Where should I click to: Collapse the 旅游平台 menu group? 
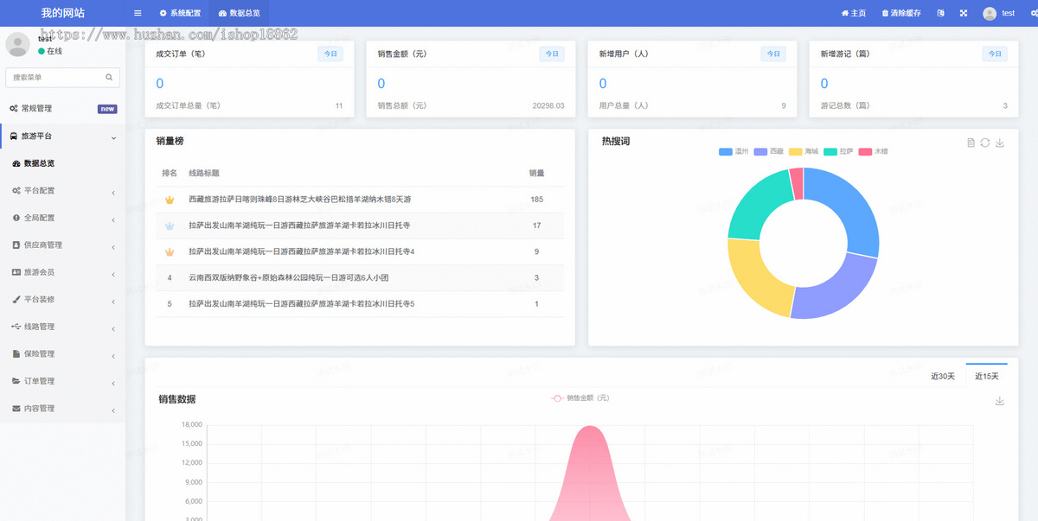[62, 136]
